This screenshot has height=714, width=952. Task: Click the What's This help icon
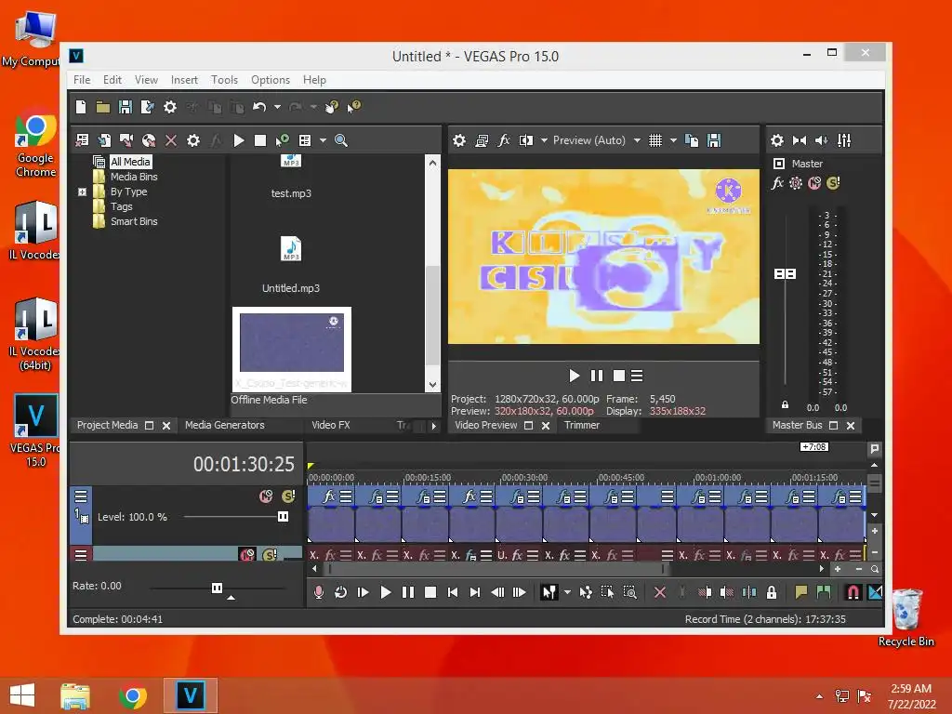pos(354,107)
